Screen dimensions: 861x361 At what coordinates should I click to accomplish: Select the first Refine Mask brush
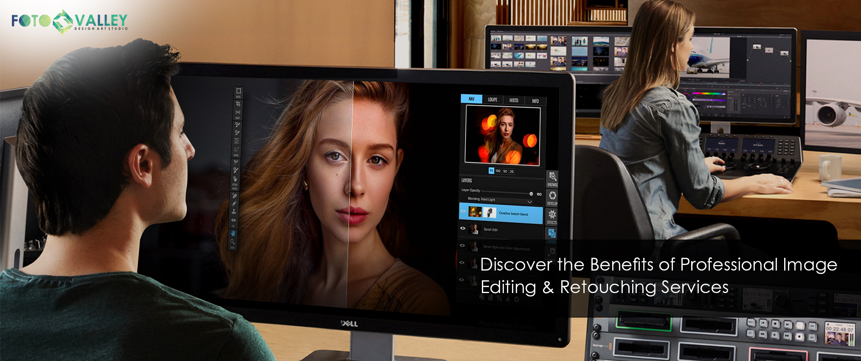(236, 162)
